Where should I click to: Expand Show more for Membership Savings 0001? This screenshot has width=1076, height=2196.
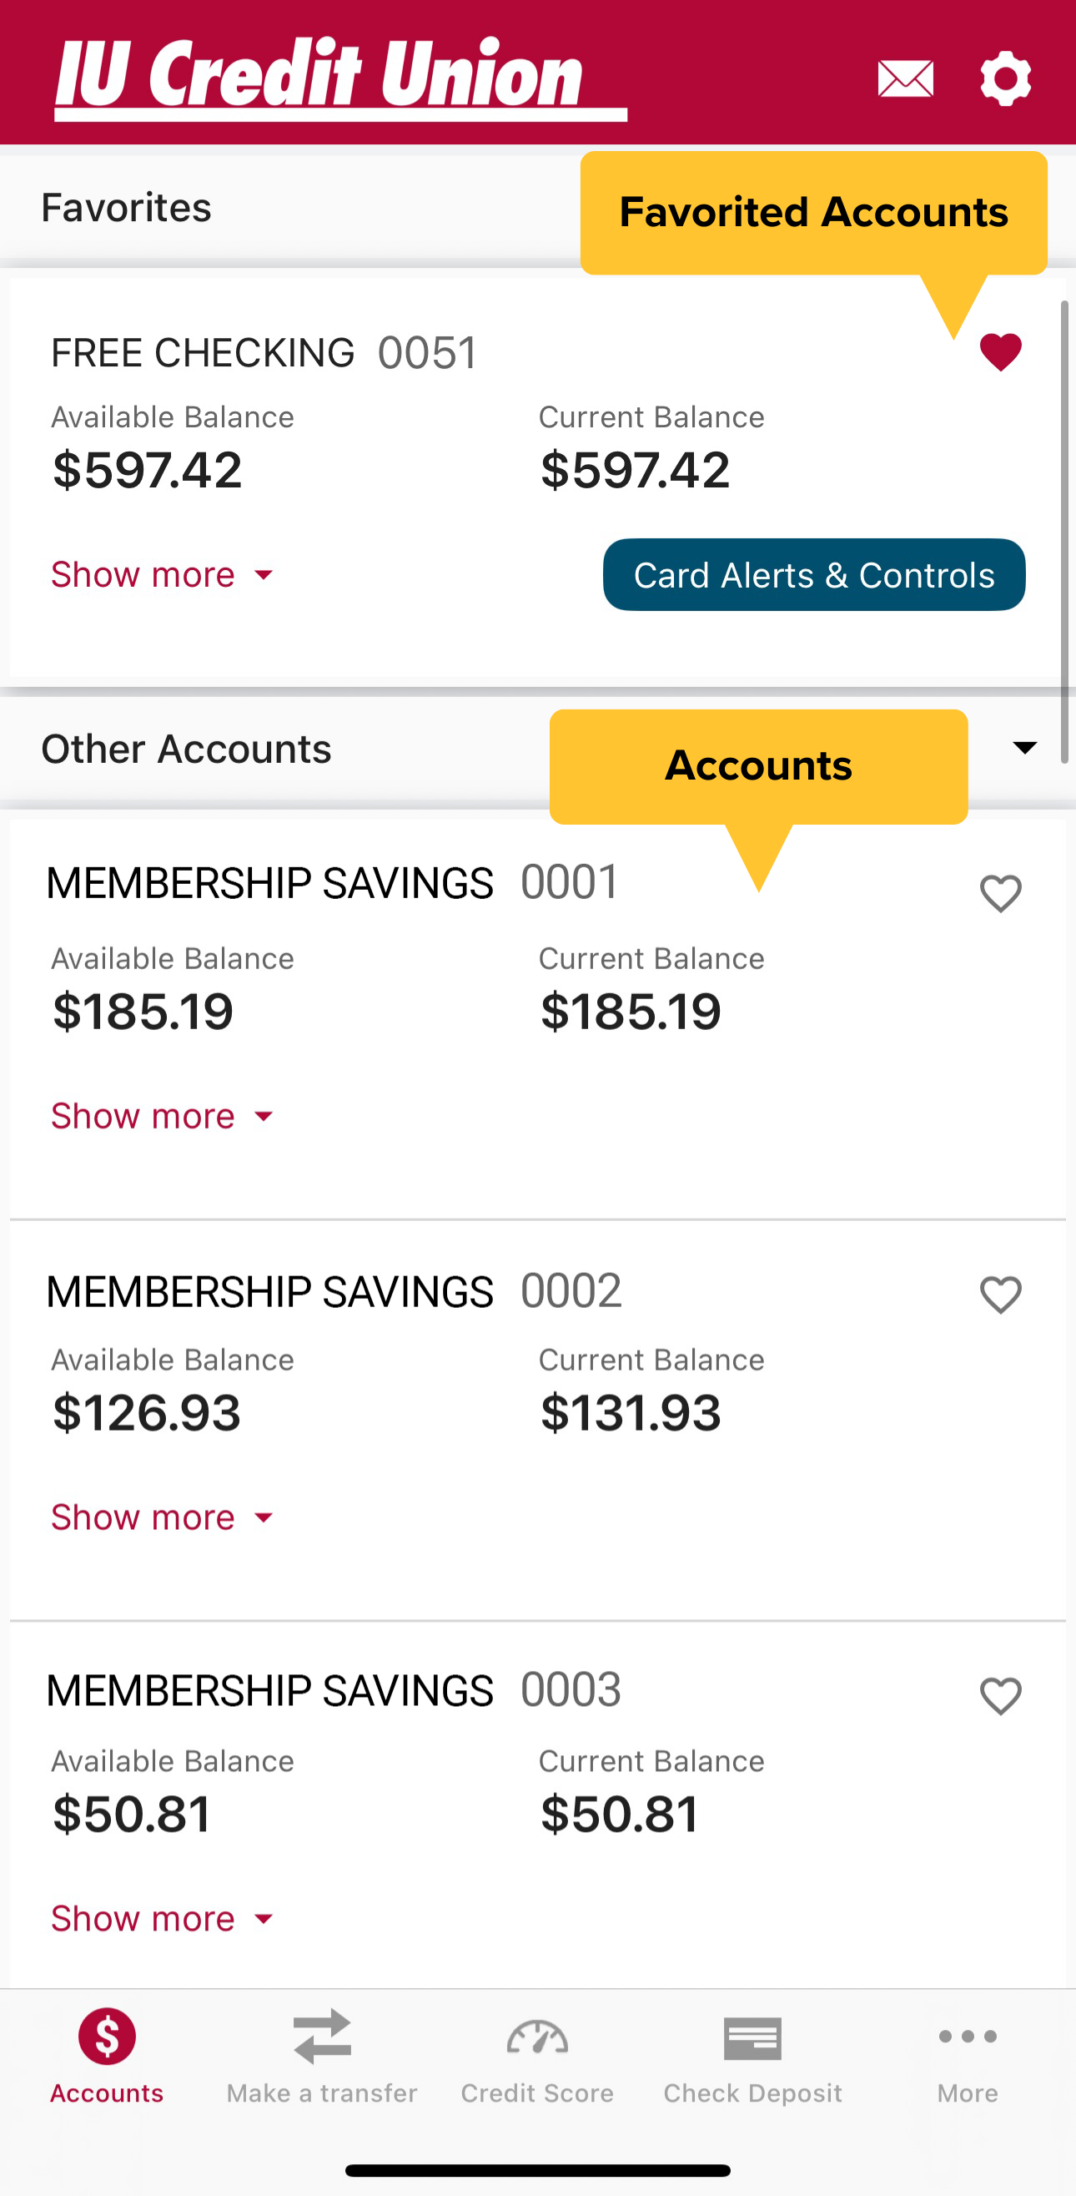162,1116
